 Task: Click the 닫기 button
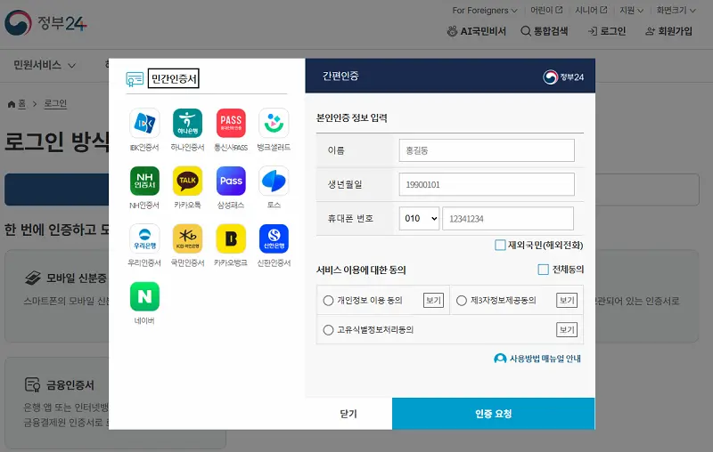(x=348, y=414)
